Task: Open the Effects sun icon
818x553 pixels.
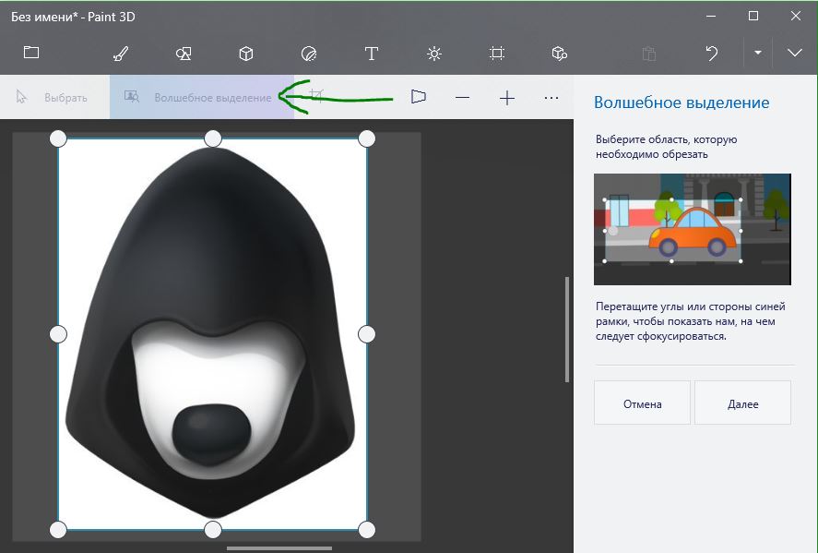Action: pos(434,54)
